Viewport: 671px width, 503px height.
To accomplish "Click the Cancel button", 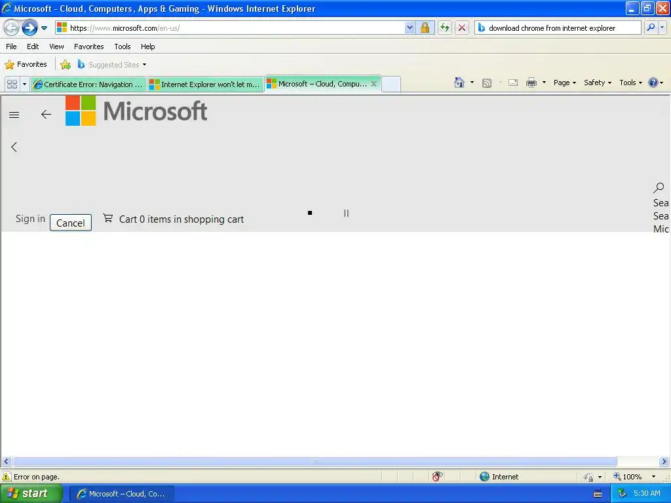I will click(x=71, y=223).
